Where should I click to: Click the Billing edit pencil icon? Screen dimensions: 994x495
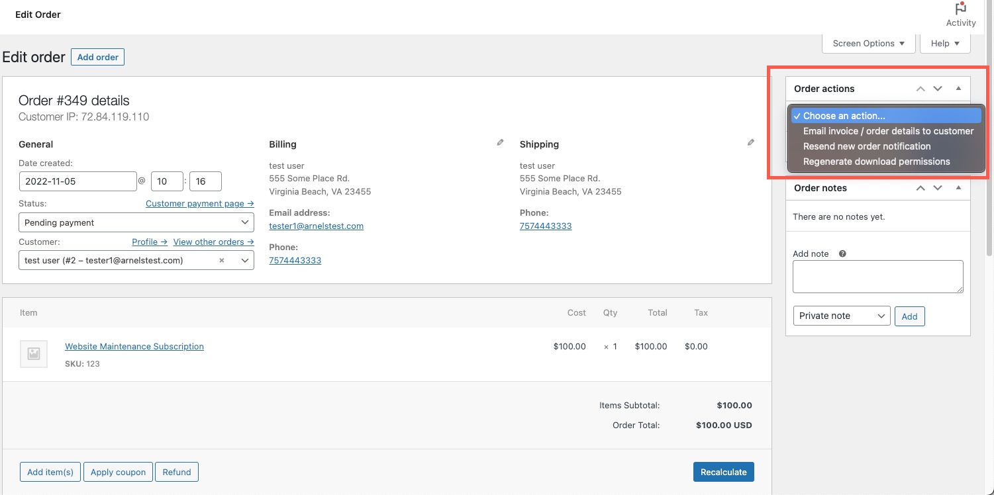[x=500, y=142]
